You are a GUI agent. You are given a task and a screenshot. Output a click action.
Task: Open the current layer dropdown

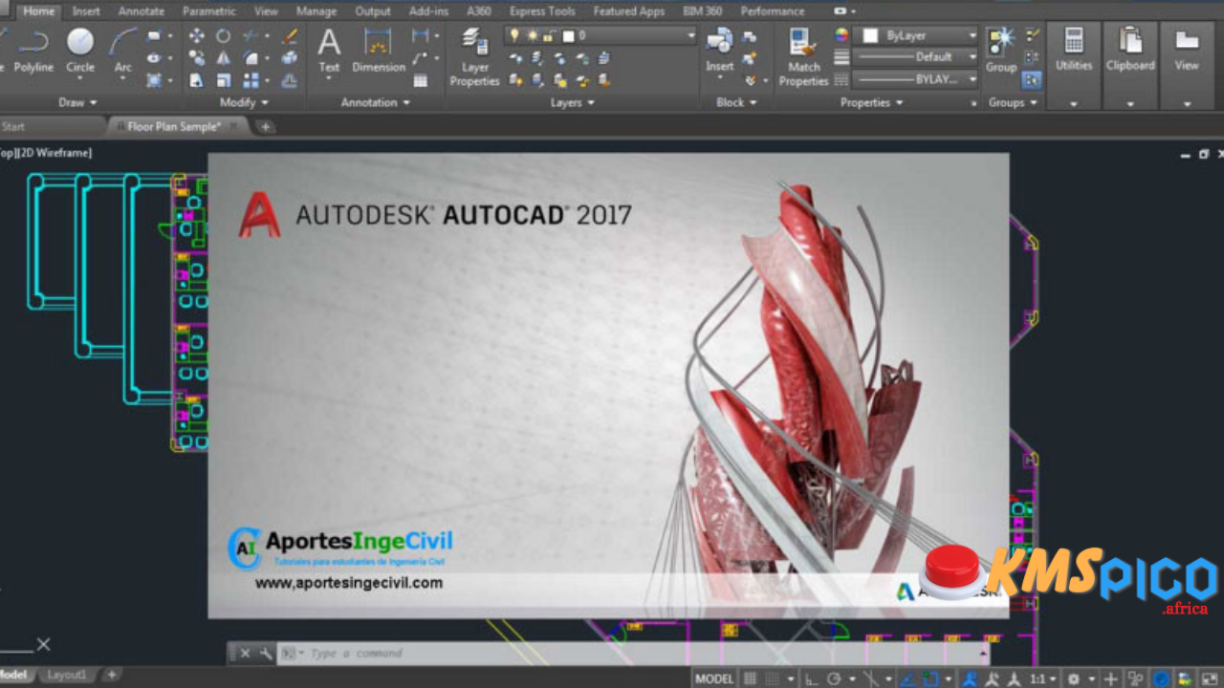coord(601,35)
